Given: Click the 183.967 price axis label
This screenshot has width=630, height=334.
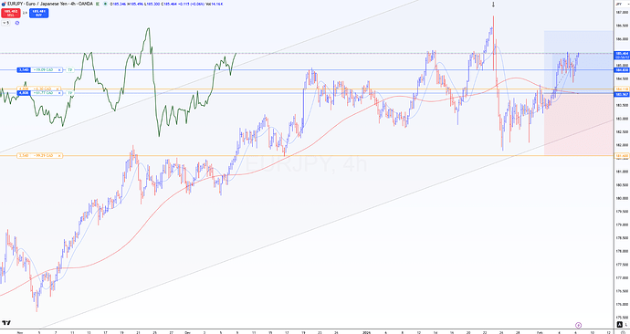Looking at the screenshot, I should point(621,94).
